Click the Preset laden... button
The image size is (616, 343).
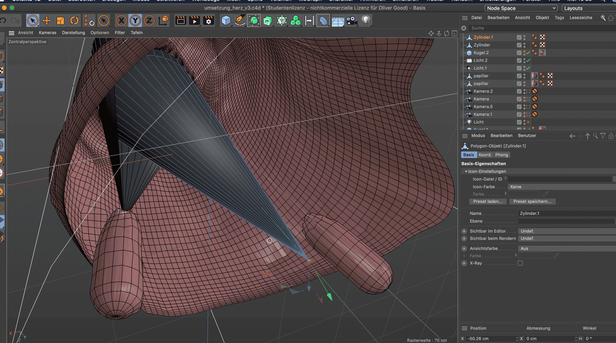(488, 202)
